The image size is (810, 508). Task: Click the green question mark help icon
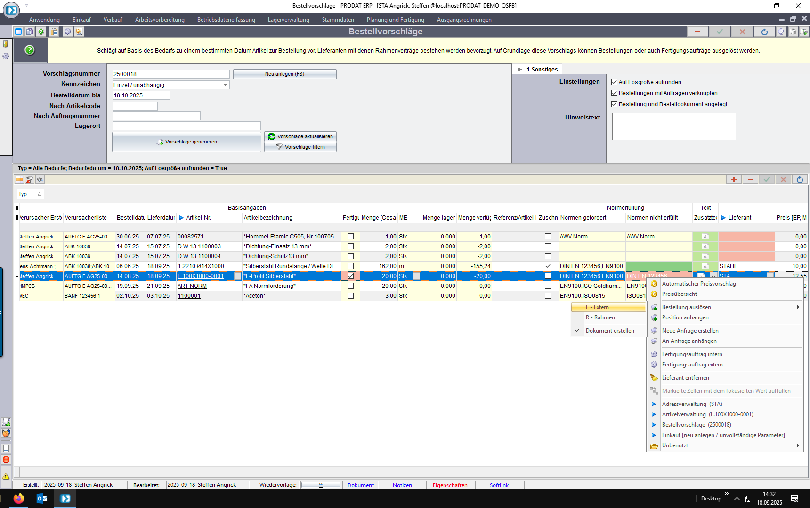pos(30,50)
